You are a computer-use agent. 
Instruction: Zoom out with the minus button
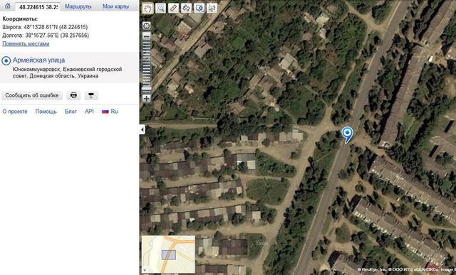147,36
